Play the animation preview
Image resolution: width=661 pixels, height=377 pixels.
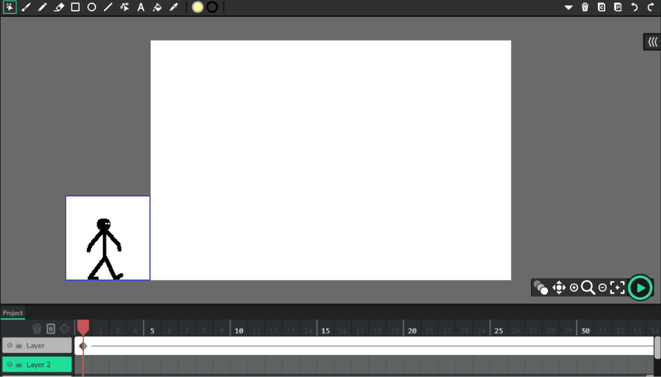click(x=640, y=288)
